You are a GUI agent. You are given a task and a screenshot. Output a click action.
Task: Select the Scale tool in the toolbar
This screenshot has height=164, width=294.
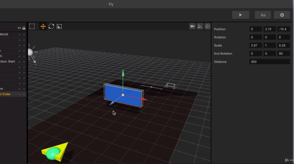59,26
